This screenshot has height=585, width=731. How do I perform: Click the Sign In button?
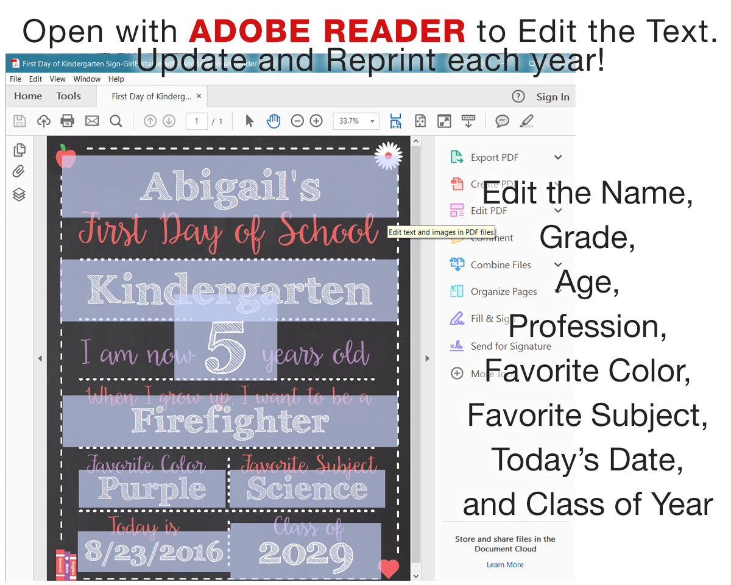click(553, 97)
